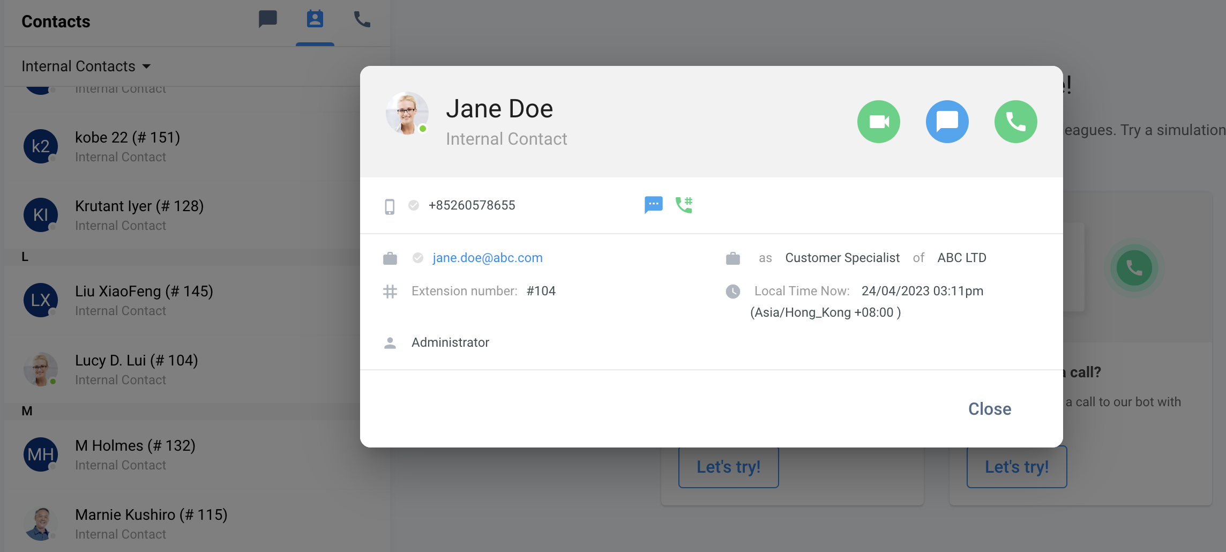The height and width of the screenshot is (552, 1226).
Task: Send SMS to the mobile number
Action: pos(653,205)
